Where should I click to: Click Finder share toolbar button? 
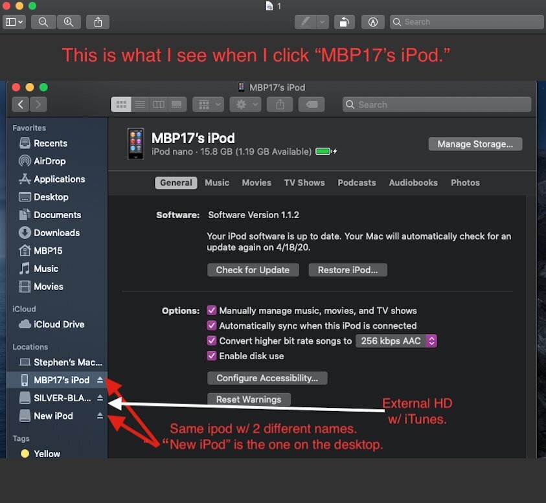tap(280, 104)
